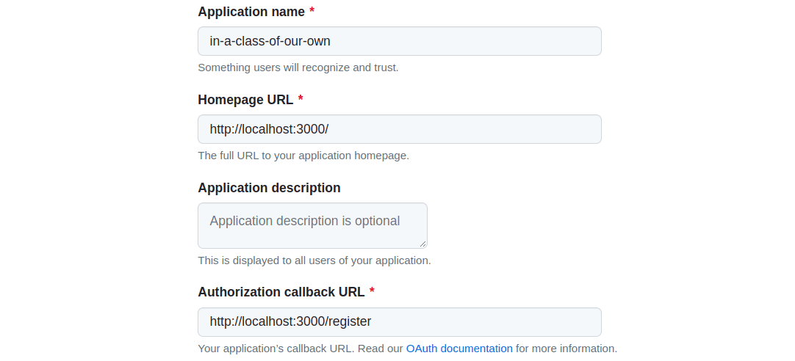
Task: Click the 'register' path in callback field
Action: point(350,321)
